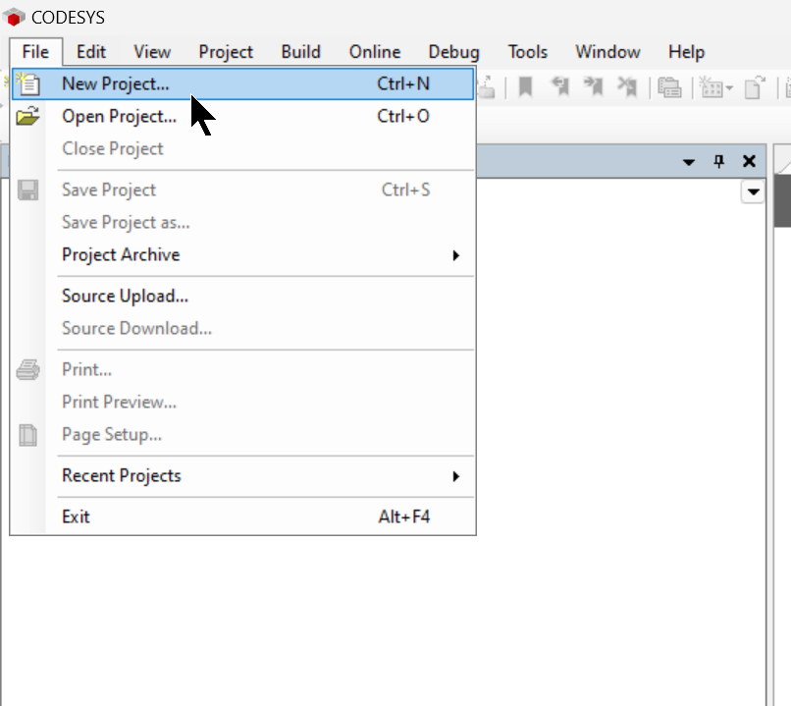Open the Tools menu
Viewport: 791px width, 706px height.
point(527,52)
